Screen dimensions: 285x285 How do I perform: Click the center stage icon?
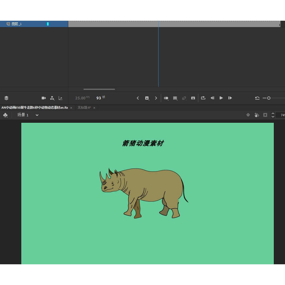(248, 115)
